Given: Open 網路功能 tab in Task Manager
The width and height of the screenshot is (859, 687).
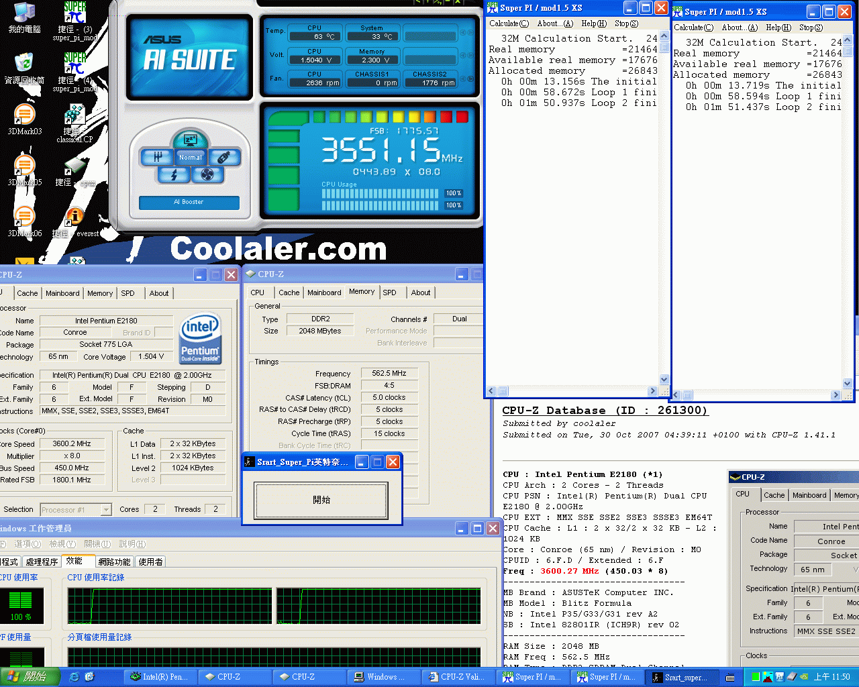Looking at the screenshot, I should (114, 562).
